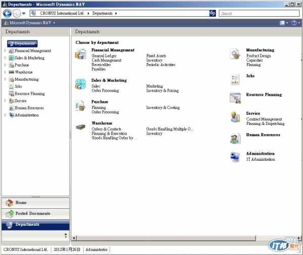Click the date 2012年1月26日 in status bar
303x255 pixels.
click(67, 249)
